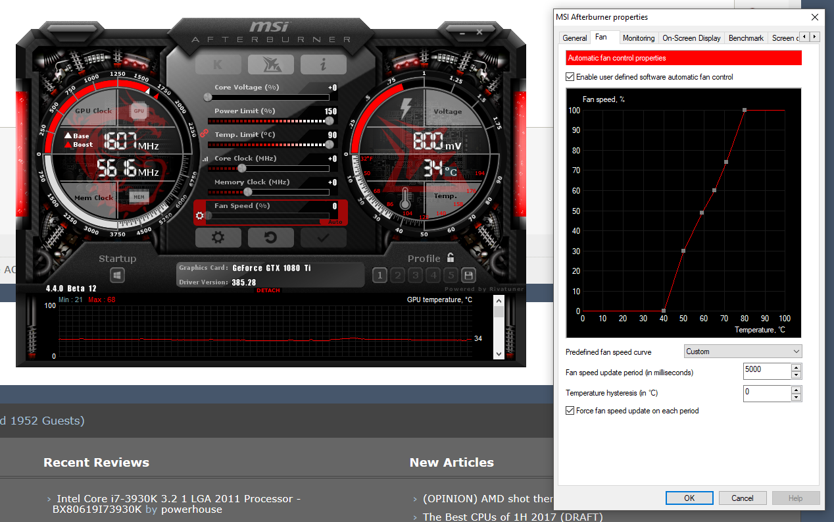Image resolution: width=834 pixels, height=522 pixels.
Task: Open Afterburner settings via gear button
Action: tap(218, 238)
